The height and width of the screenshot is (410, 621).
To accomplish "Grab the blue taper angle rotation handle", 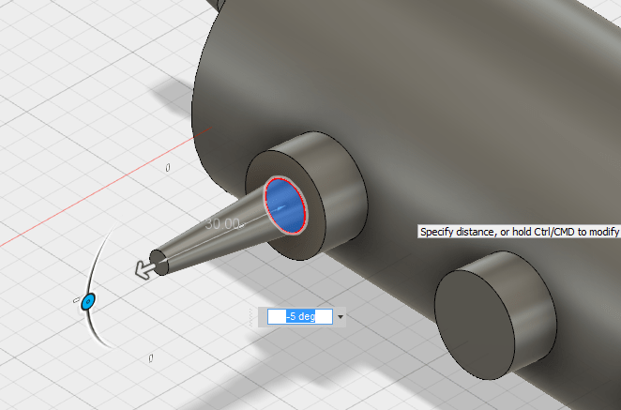I will coord(88,302).
